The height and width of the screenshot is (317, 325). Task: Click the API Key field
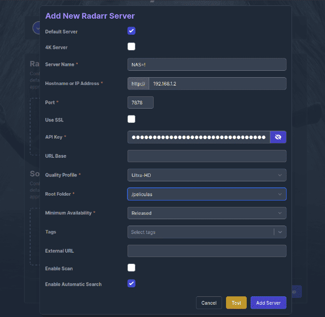click(x=199, y=137)
